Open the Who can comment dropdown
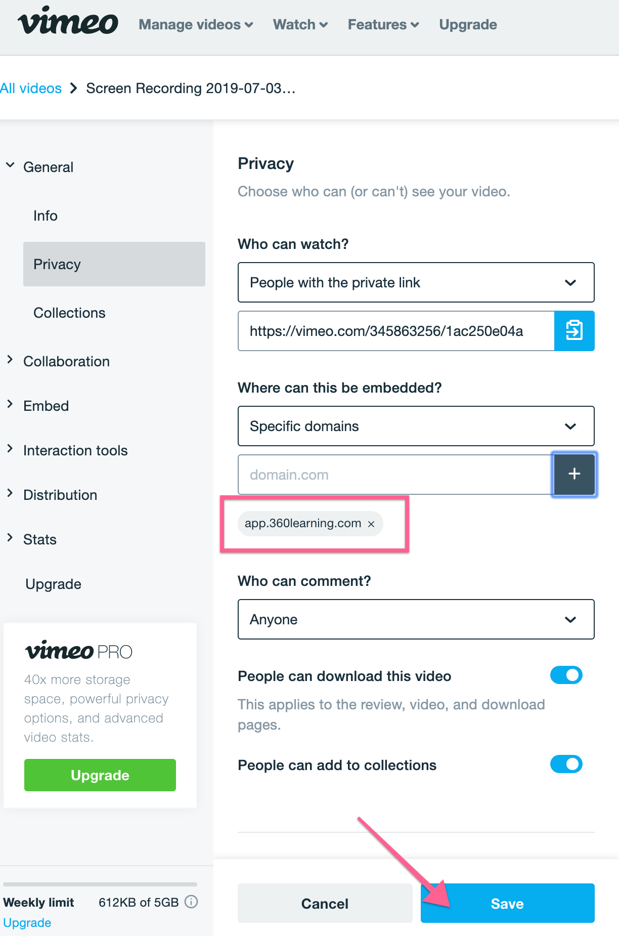This screenshot has height=936, width=619. 416,619
